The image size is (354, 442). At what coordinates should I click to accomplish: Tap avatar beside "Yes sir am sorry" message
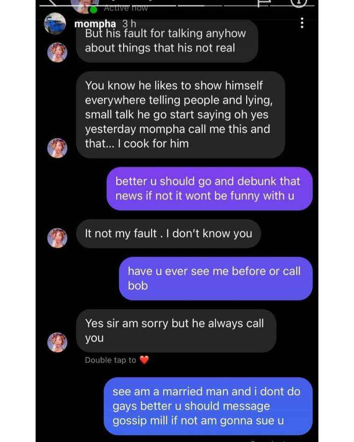pos(57,342)
